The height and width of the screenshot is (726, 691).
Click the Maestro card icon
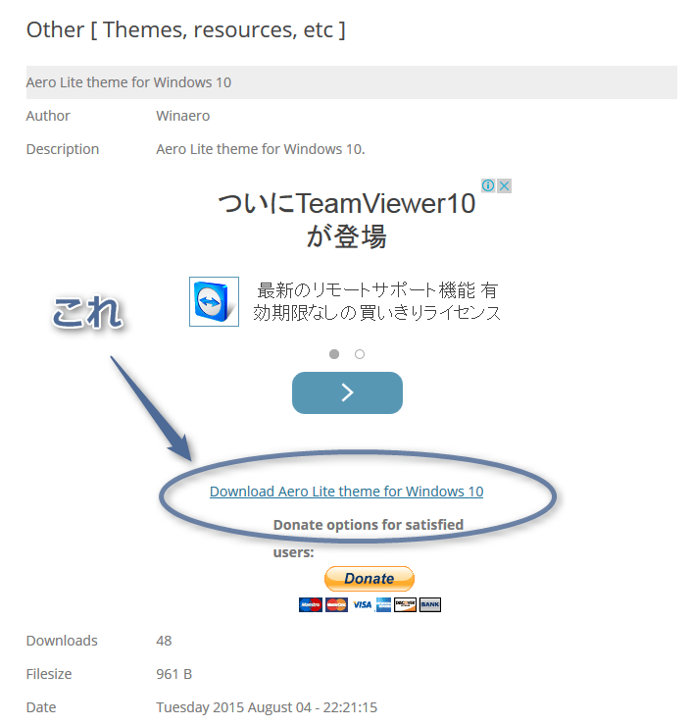click(311, 604)
